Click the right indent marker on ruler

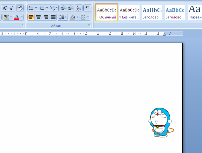click(164, 34)
